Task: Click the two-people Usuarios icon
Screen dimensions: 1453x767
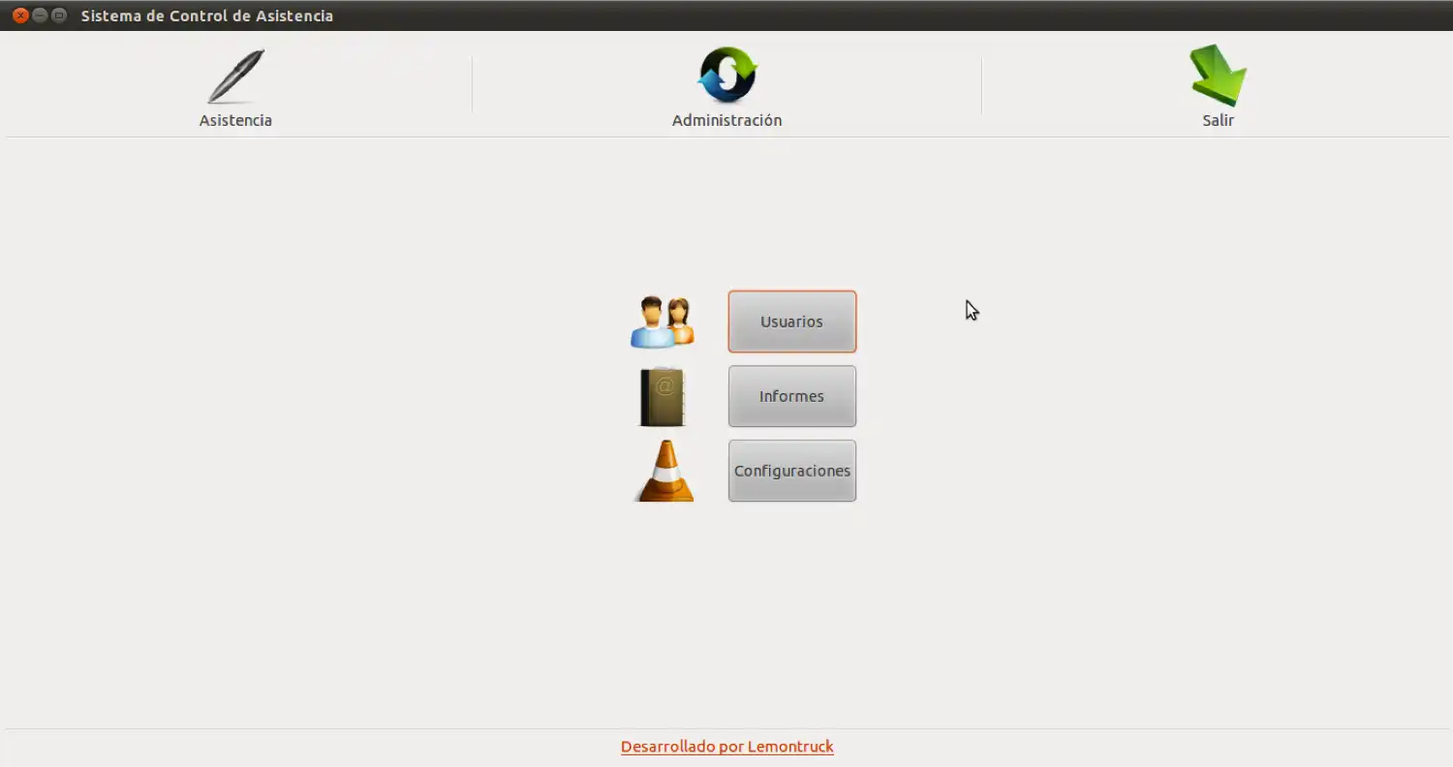Action: point(664,322)
